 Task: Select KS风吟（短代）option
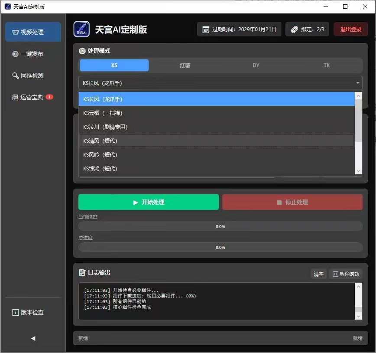click(x=217, y=155)
